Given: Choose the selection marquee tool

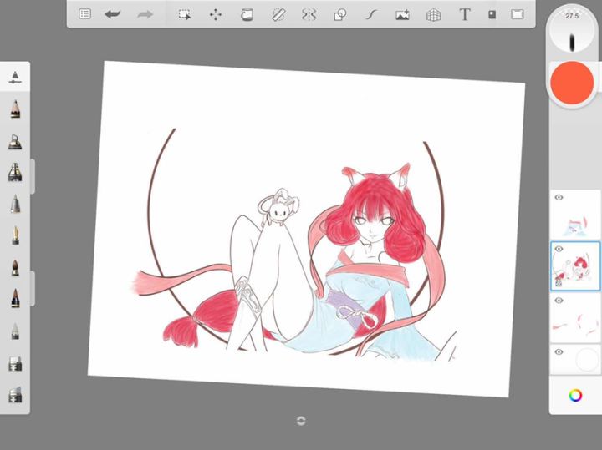Looking at the screenshot, I should click(185, 14).
